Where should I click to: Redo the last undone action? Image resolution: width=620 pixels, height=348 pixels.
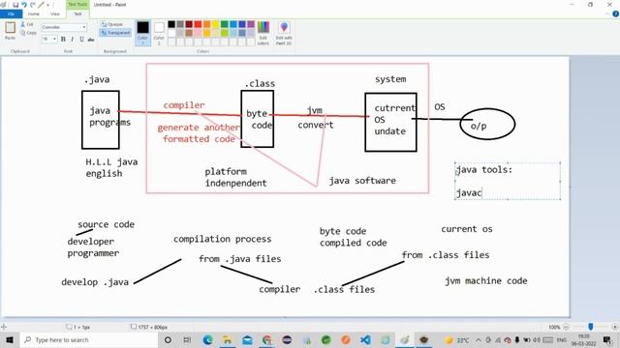[32, 5]
